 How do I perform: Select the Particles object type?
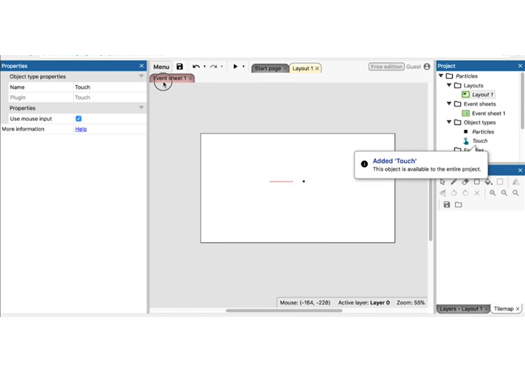click(483, 132)
